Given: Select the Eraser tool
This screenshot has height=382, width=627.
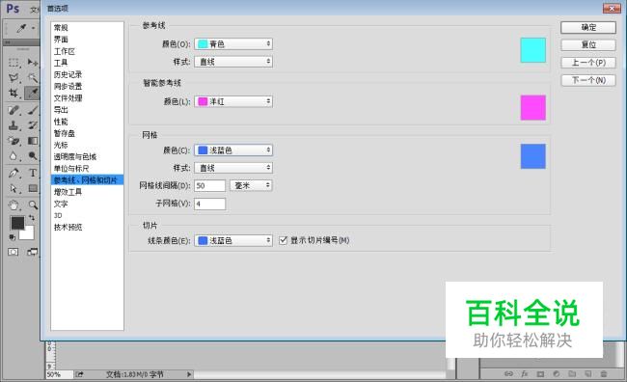Looking at the screenshot, I should pyautogui.click(x=14, y=141).
